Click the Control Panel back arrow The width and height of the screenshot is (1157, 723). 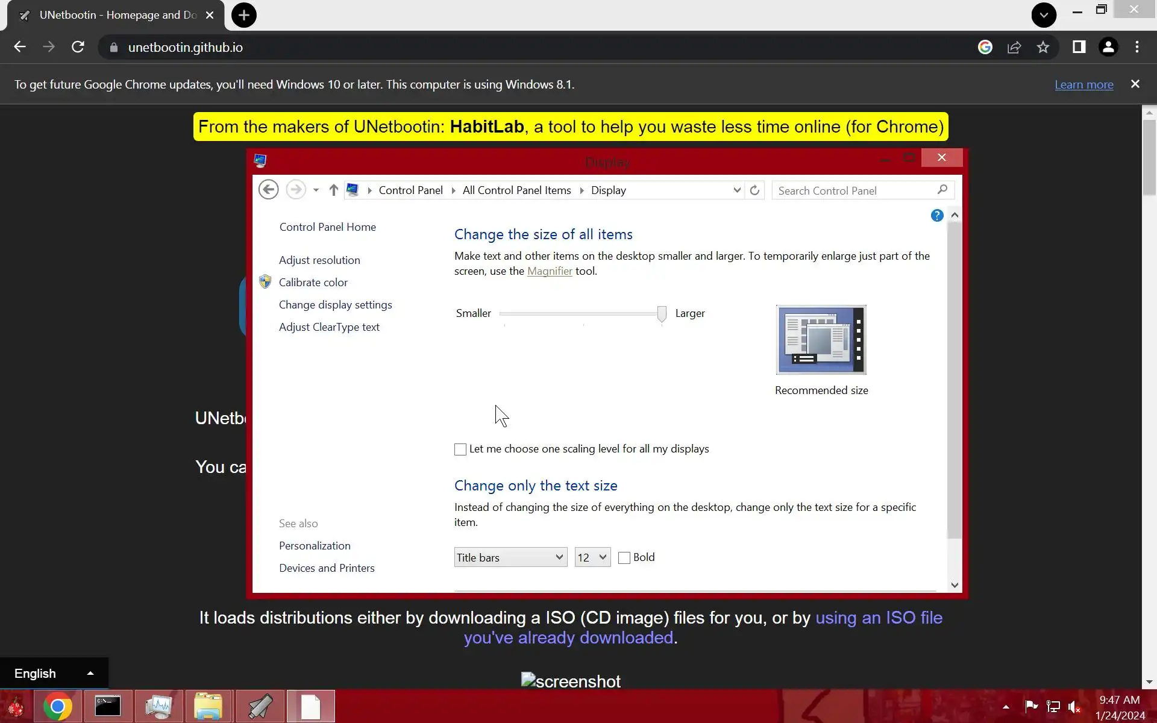coord(269,190)
